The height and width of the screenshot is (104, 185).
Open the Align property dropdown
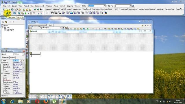click(21, 60)
